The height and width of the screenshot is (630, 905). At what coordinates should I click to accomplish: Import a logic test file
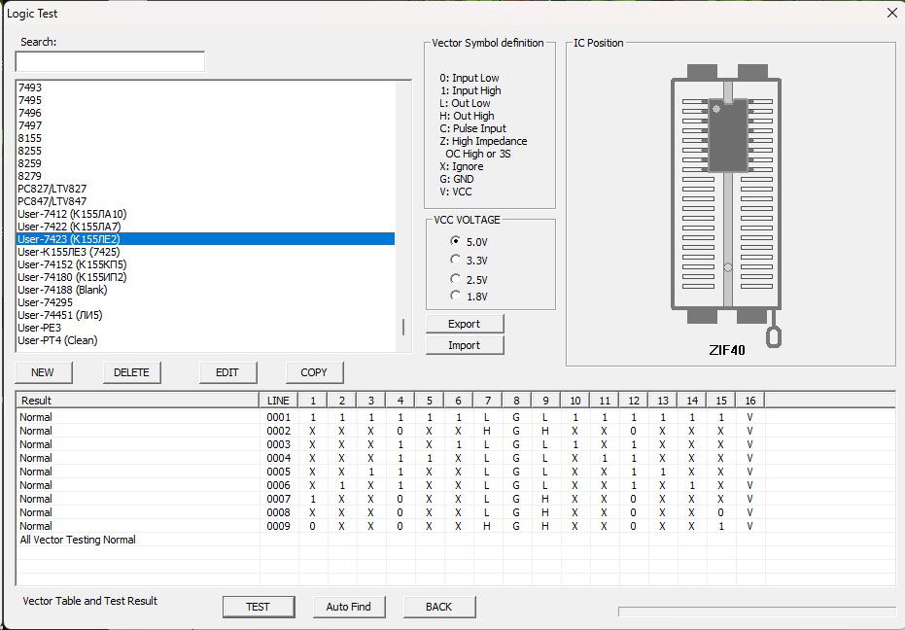(x=465, y=345)
